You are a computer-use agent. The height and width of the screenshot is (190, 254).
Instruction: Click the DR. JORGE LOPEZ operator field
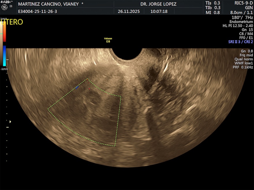click(158, 4)
